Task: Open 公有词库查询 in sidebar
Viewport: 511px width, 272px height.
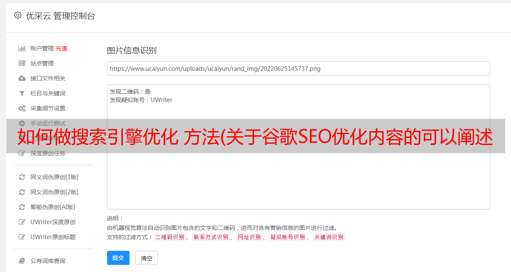Action: coord(48,261)
